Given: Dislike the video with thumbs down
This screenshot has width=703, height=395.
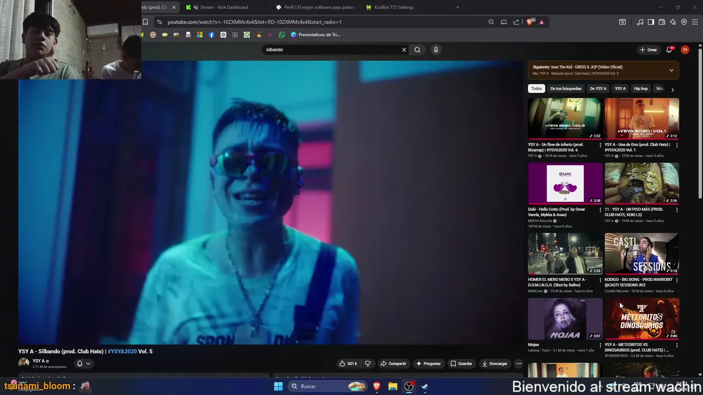Looking at the screenshot, I should 367,363.
